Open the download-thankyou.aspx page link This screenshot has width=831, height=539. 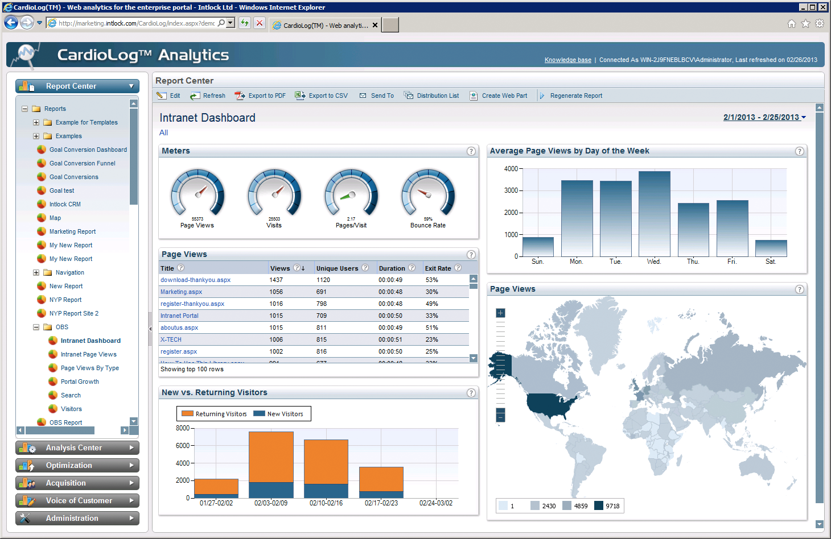click(x=195, y=280)
